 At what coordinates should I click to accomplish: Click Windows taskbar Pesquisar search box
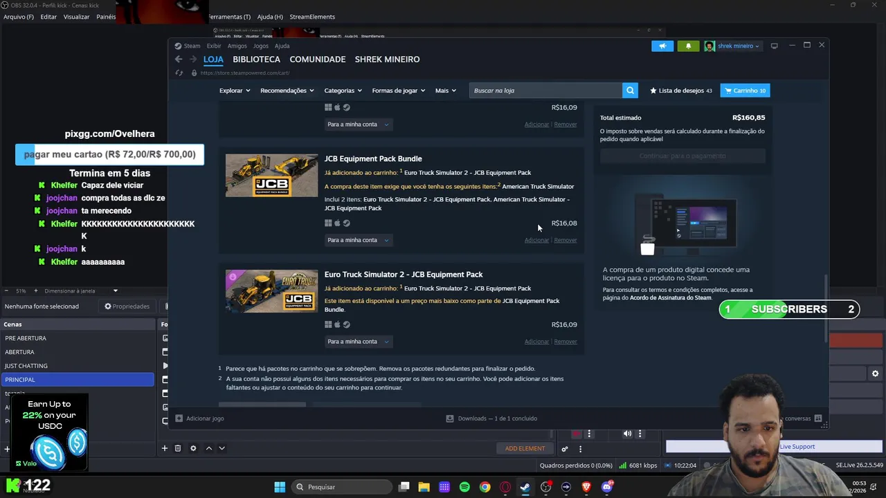pyautogui.click(x=341, y=487)
